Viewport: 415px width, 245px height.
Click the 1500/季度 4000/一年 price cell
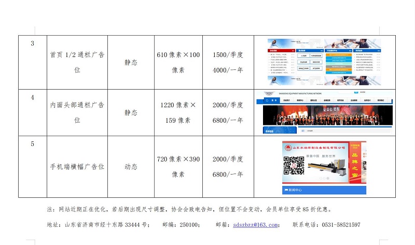[227, 62]
